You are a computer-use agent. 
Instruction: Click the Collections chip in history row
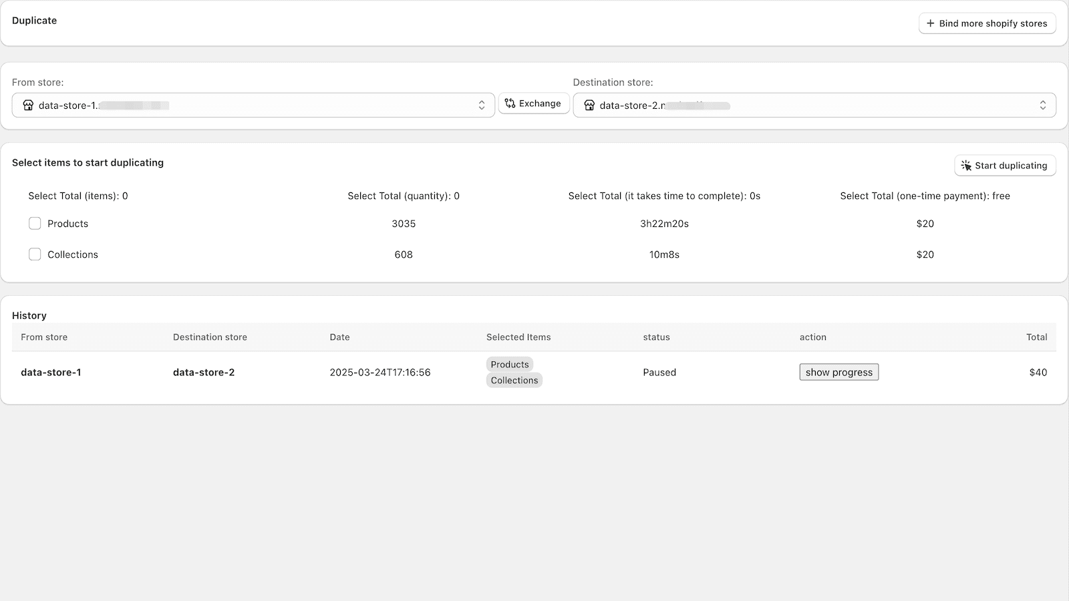pos(514,379)
